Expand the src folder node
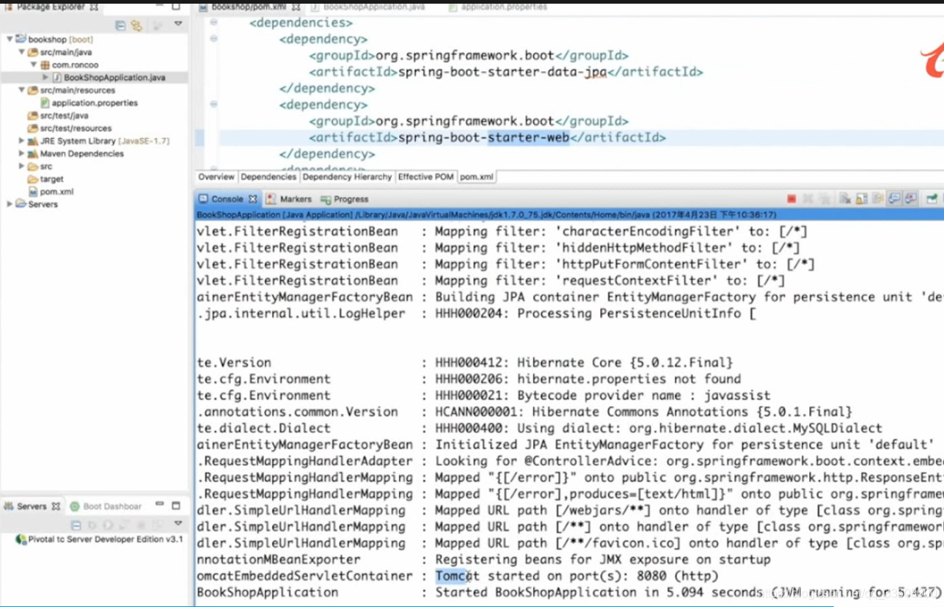This screenshot has height=607, width=944. tap(21, 167)
